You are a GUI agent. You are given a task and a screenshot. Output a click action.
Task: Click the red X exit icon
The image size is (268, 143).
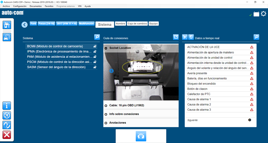tap(7, 135)
